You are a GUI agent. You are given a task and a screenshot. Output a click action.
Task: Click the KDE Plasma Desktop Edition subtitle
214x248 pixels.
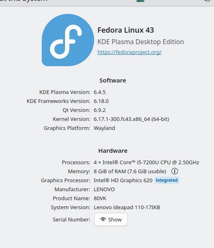(140, 42)
